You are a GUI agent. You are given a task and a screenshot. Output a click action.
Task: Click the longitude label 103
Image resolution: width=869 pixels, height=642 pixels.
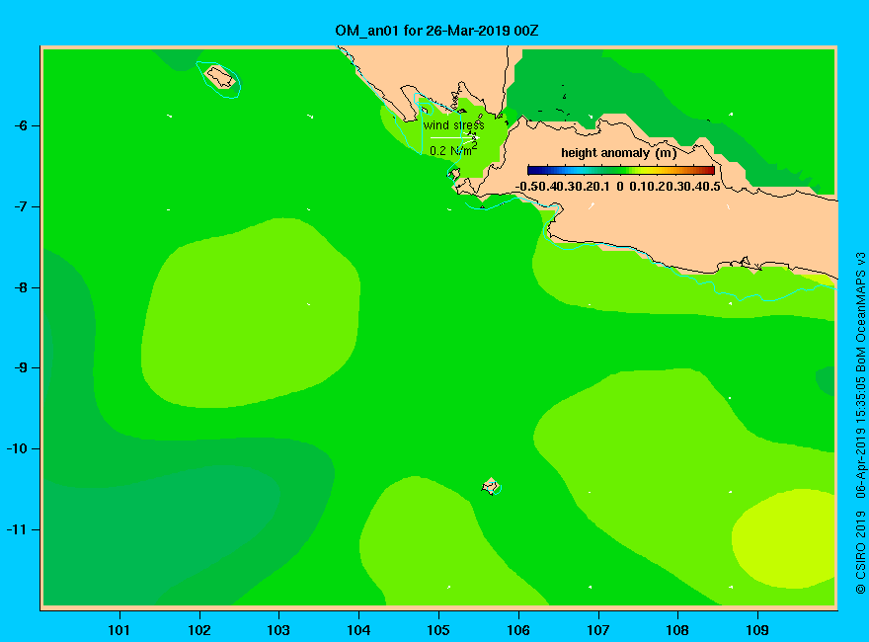tap(278, 630)
